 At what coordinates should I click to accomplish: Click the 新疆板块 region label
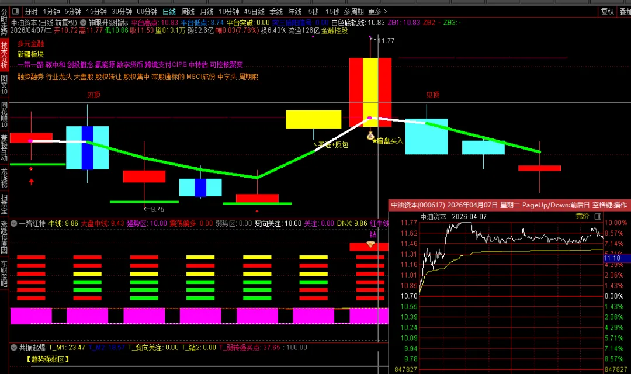(x=30, y=54)
